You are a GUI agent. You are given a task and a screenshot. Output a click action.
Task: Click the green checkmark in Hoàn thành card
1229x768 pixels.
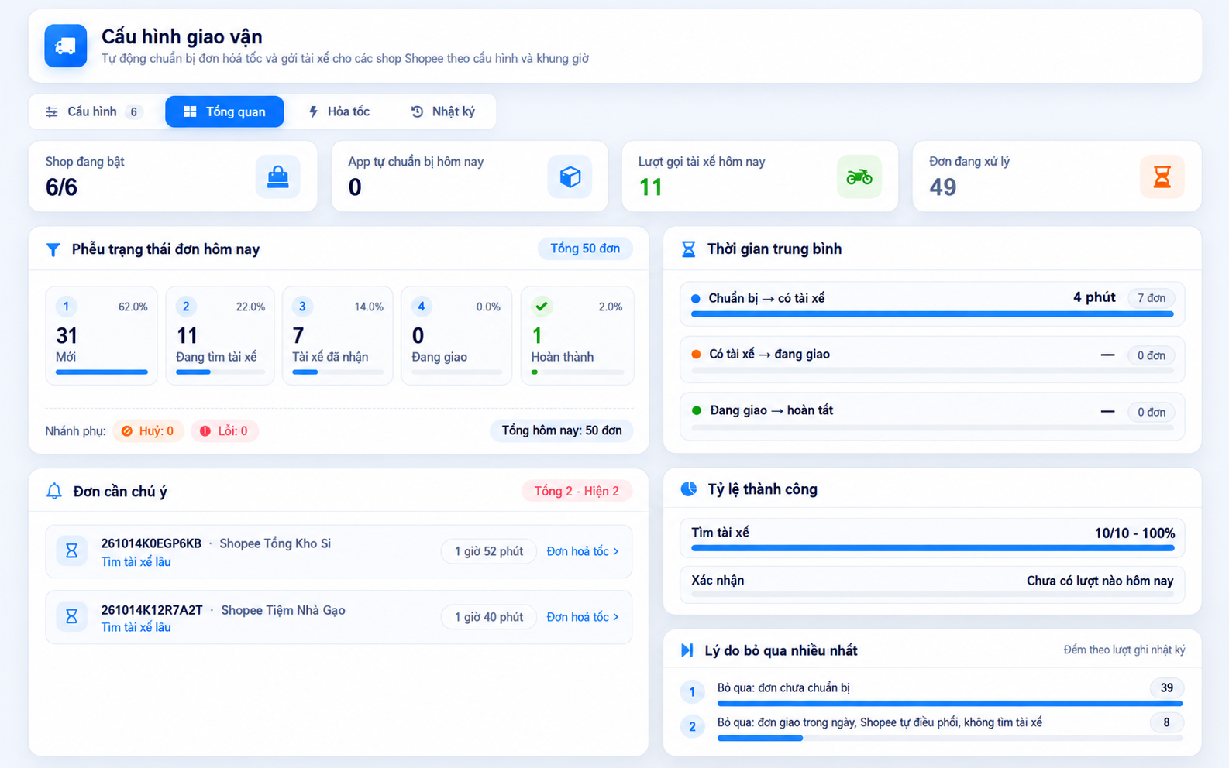point(542,306)
